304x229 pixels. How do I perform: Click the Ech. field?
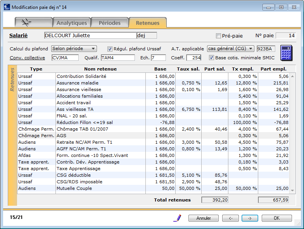click(x=158, y=58)
